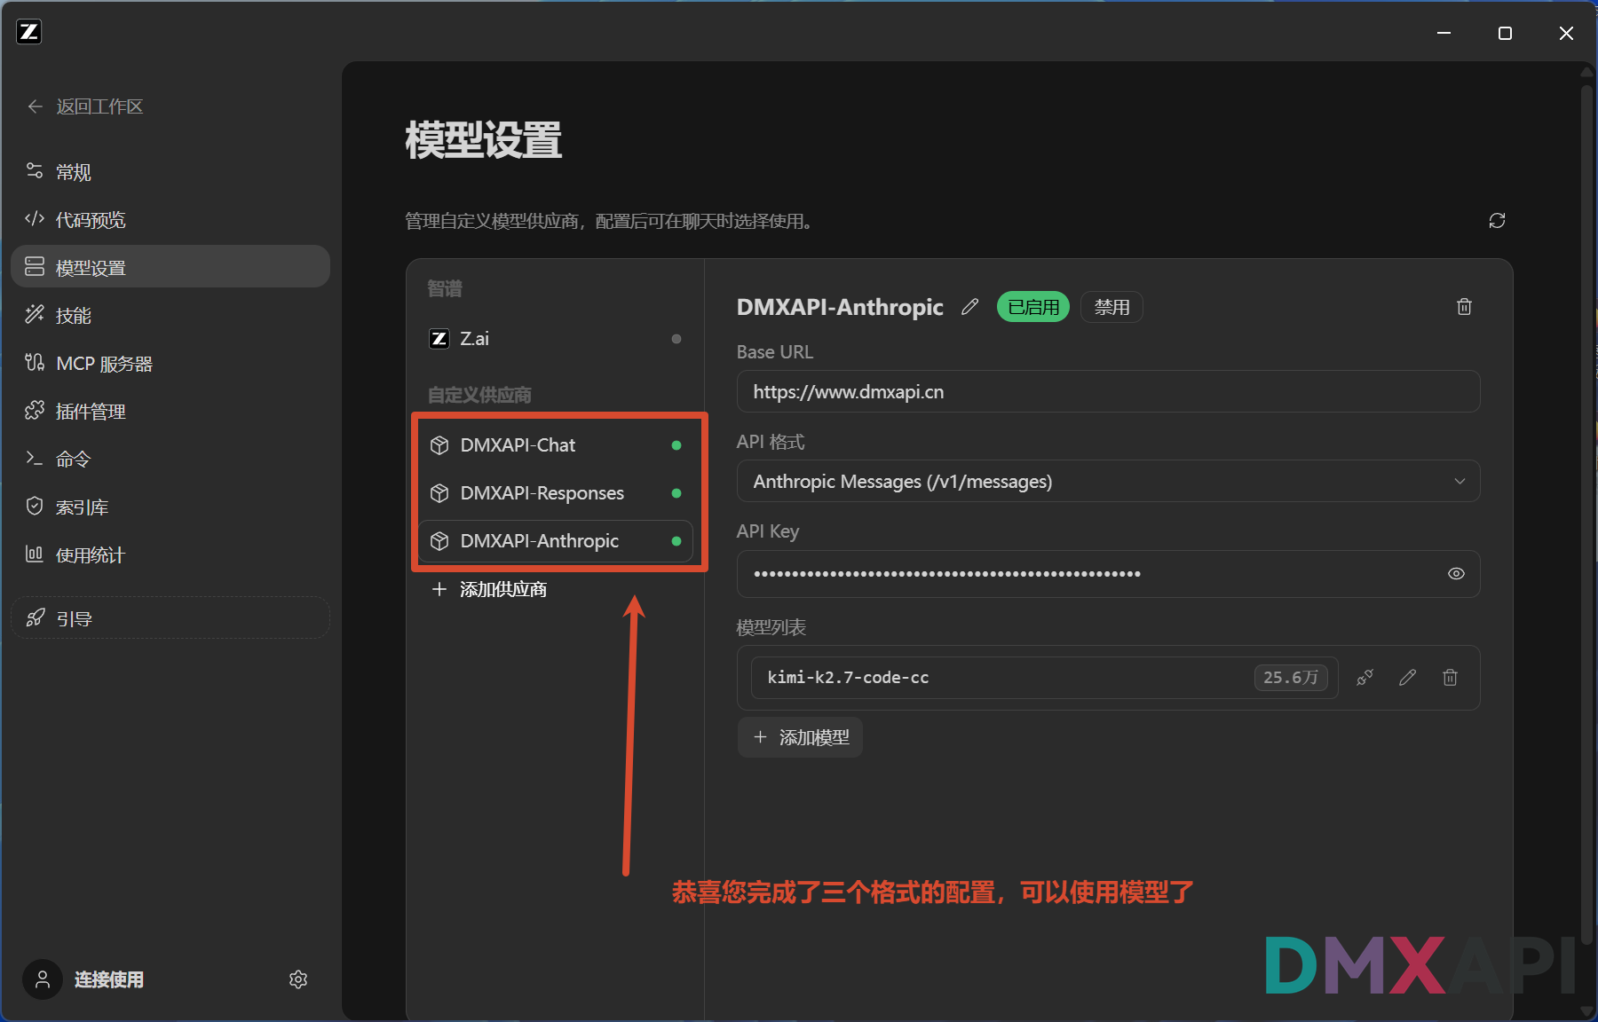Screen dimensions: 1598x1022
Task: Select the DMXAPI-Responses provider
Action: (x=555, y=492)
